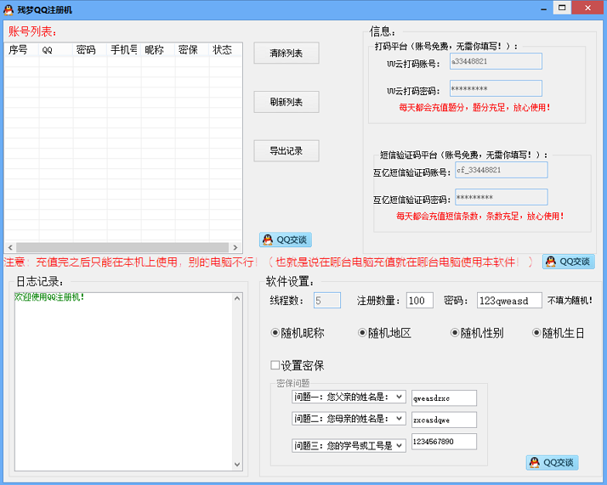Click the answer field containing zxcasdqwe
Viewport: 607px width, 485px height.
444,420
